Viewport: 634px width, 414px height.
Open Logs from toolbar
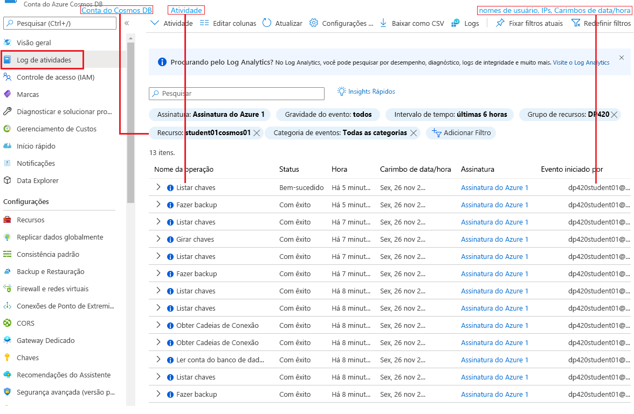click(x=465, y=24)
